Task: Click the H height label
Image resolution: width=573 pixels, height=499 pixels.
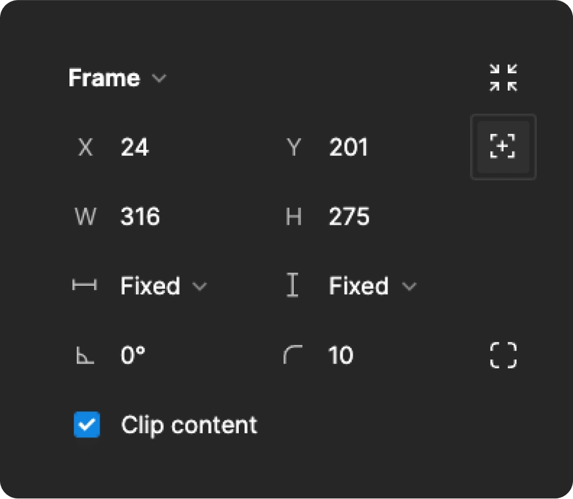Action: 294,216
